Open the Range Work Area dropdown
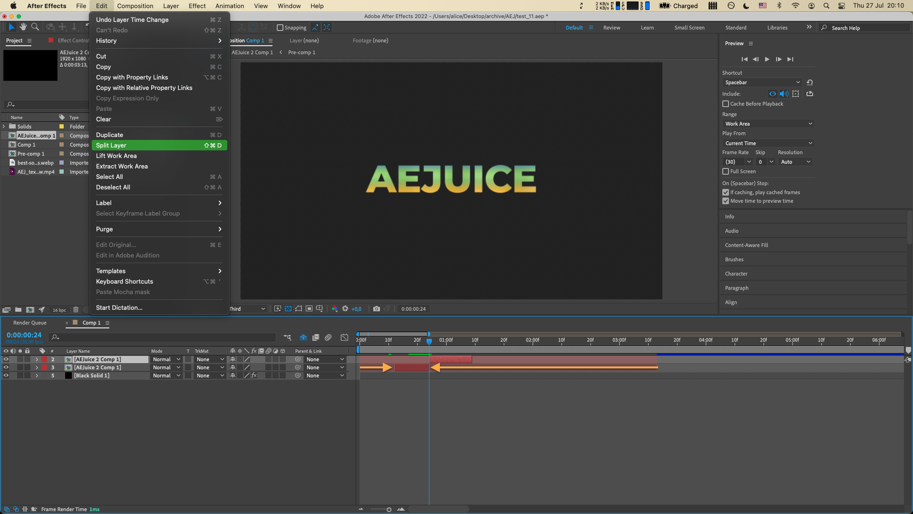Viewport: 913px width, 514px height. pos(768,124)
